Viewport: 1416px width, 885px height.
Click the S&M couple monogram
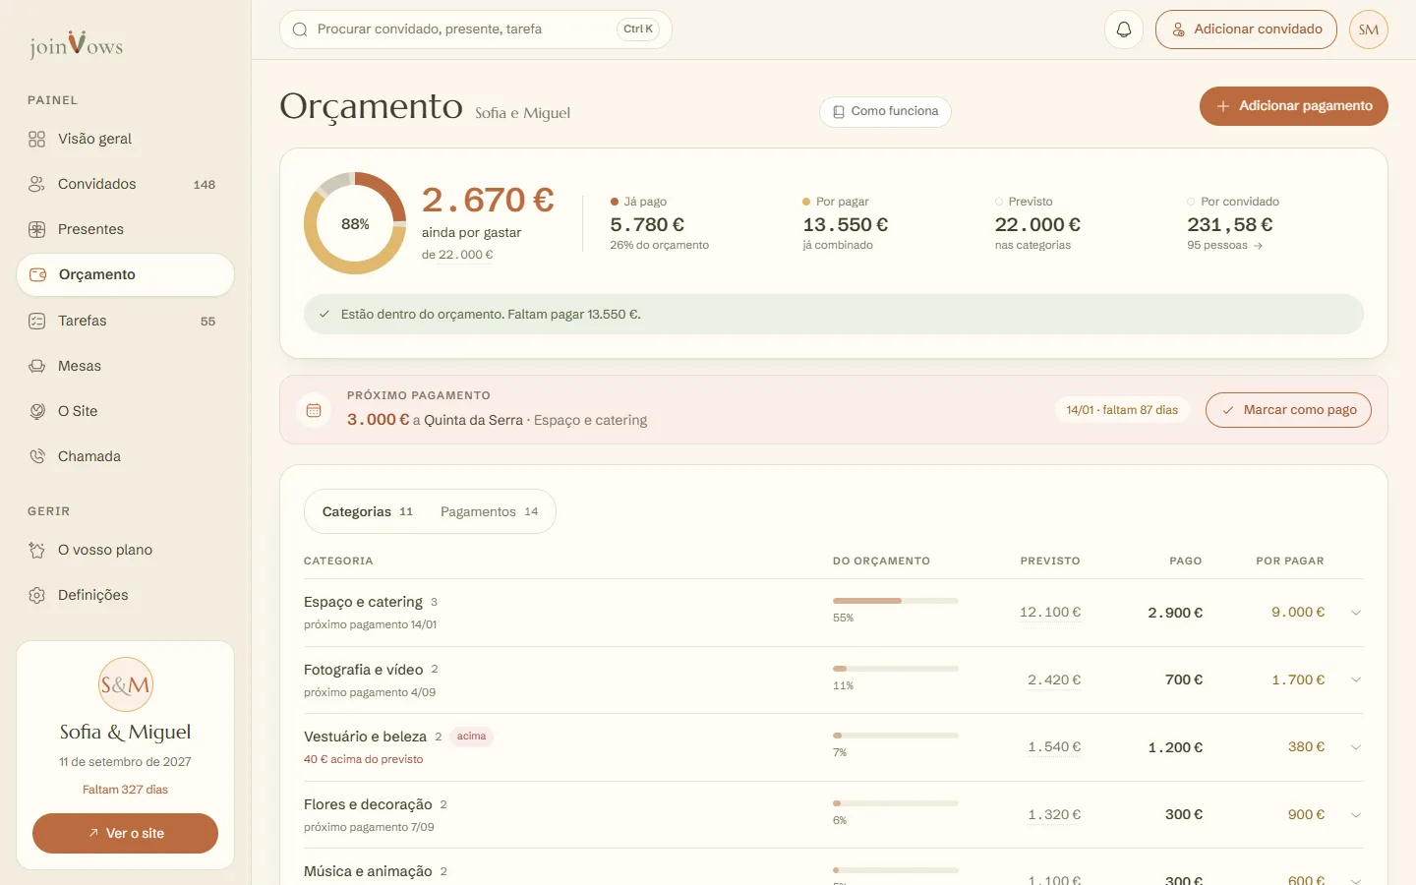point(126,684)
